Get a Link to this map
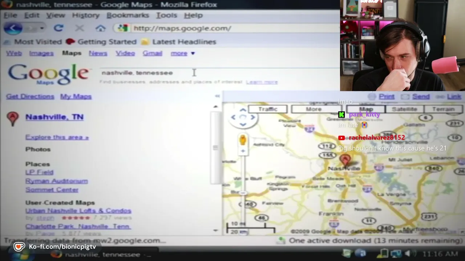Viewport: 465px width, 261px height. 454,96
